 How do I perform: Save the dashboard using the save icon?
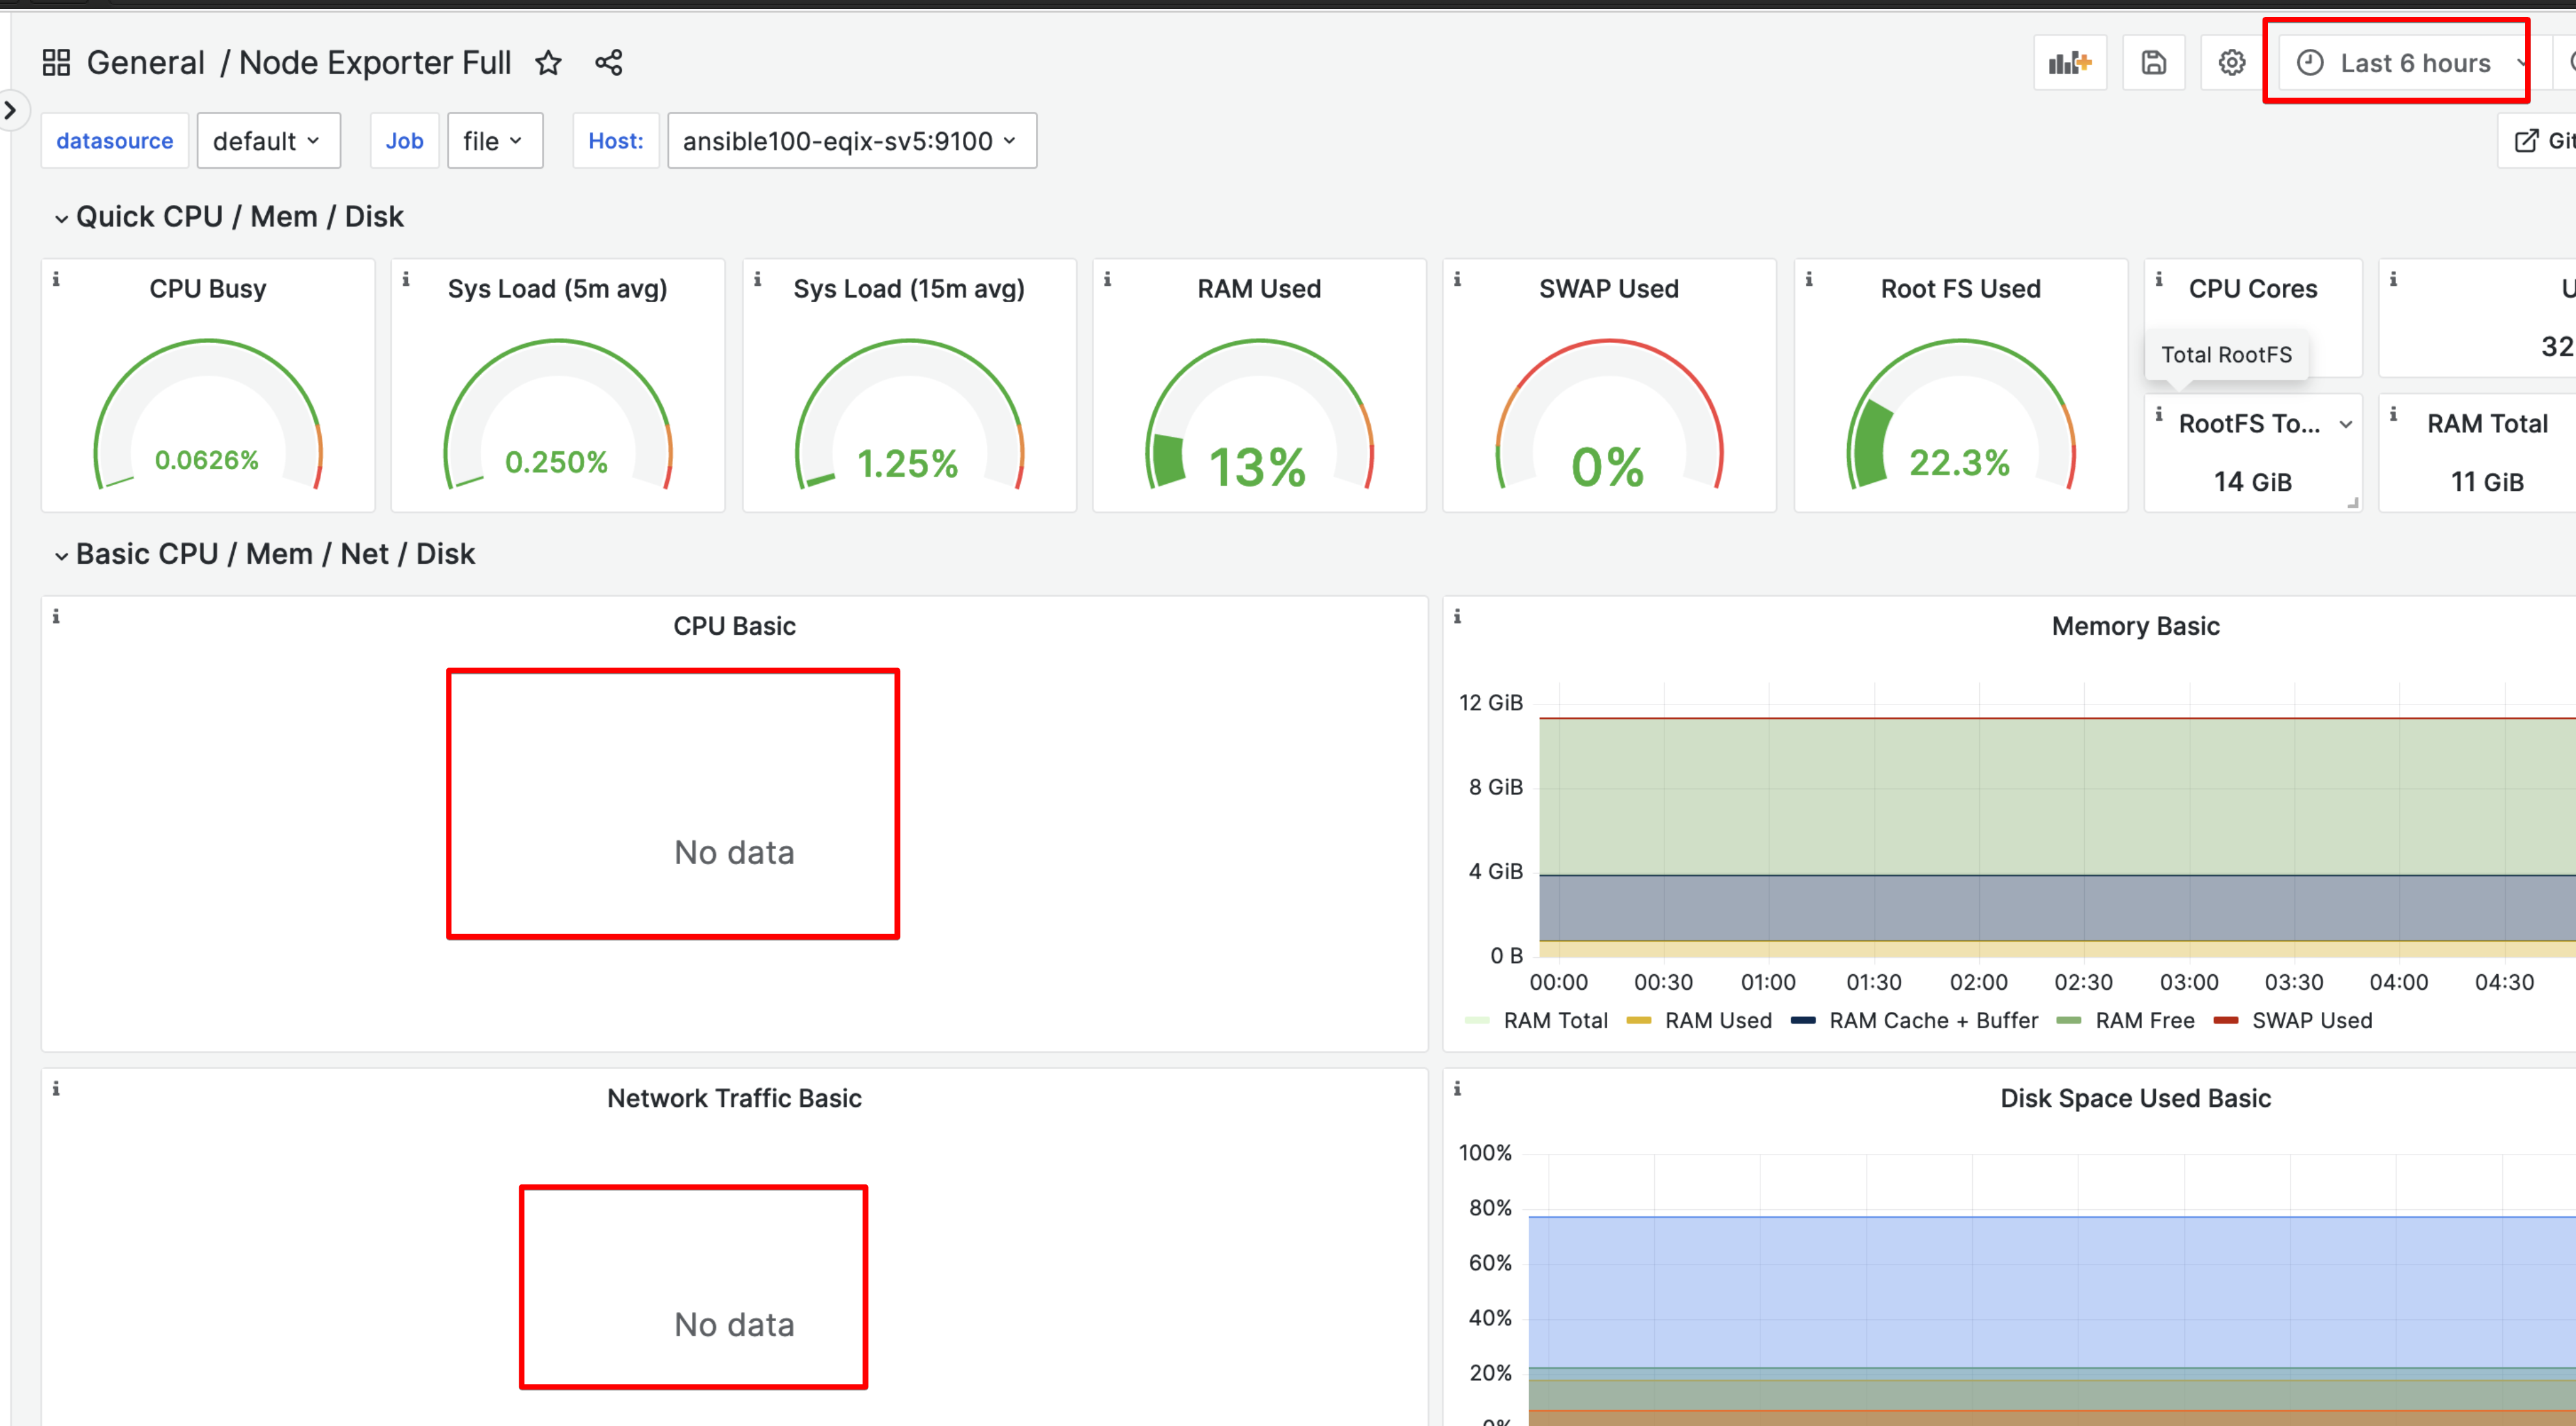pos(2153,62)
